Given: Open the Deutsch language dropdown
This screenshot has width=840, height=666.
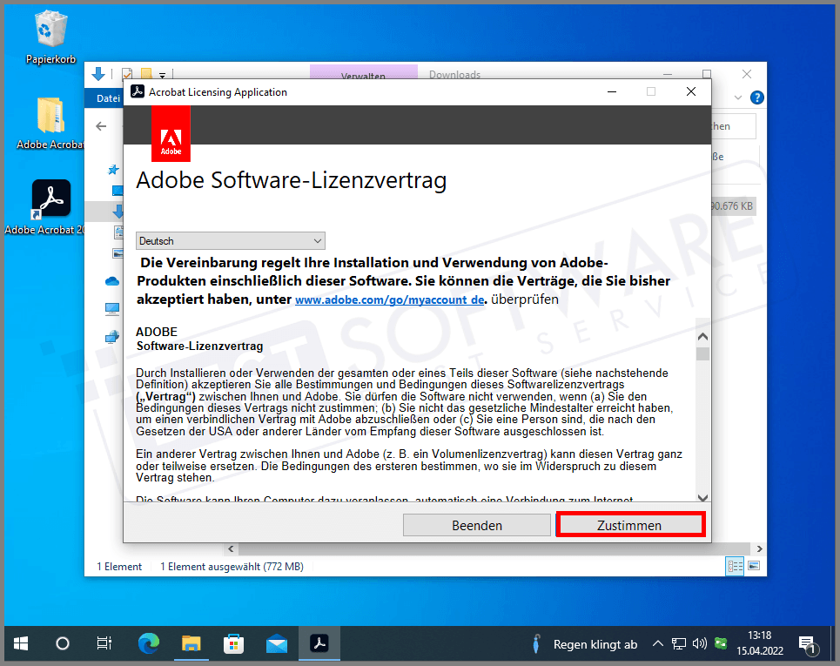Looking at the screenshot, I should click(x=230, y=240).
